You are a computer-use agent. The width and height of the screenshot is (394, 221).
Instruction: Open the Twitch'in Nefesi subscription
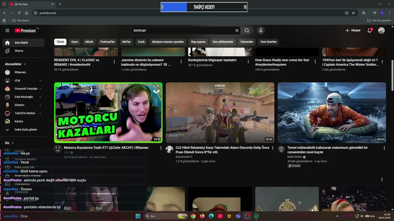coord(23,113)
